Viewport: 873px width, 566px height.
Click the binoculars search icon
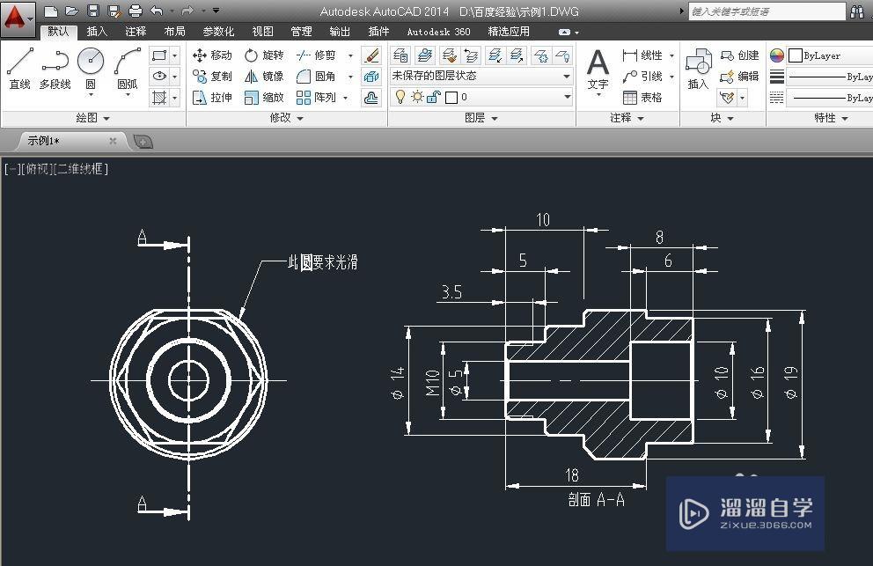coord(857,11)
